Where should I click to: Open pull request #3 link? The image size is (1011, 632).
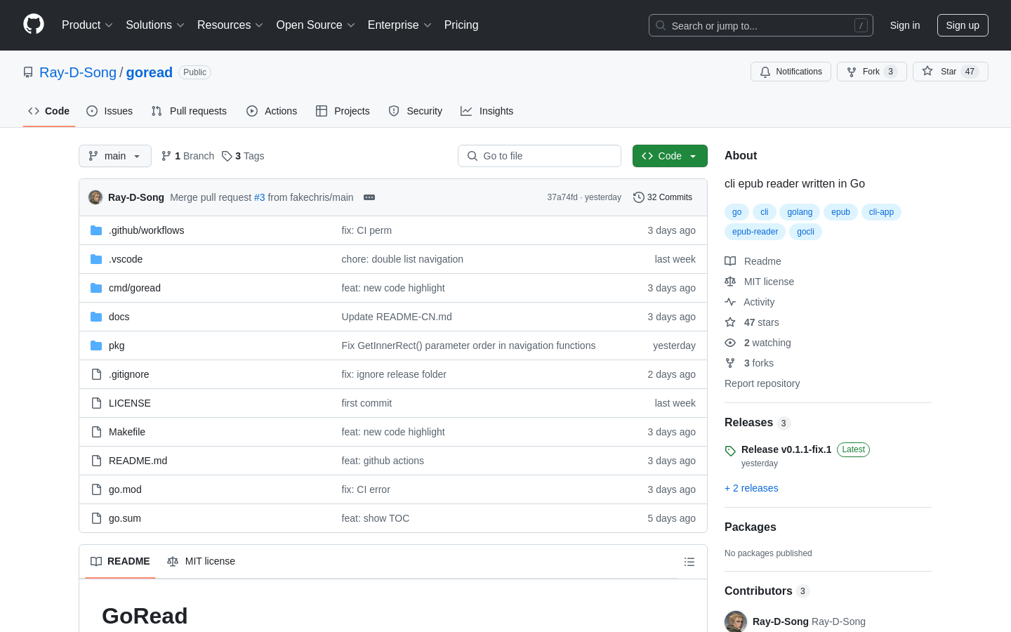259,197
